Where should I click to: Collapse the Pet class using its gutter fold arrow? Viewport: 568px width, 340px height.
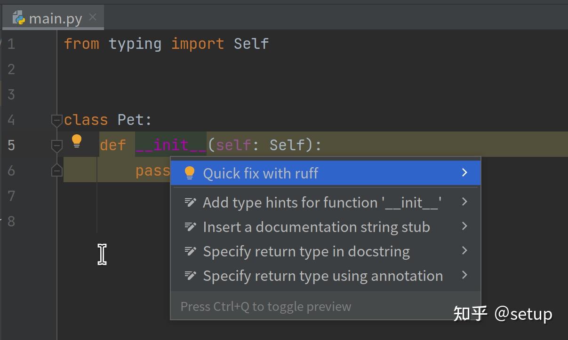pyautogui.click(x=56, y=120)
